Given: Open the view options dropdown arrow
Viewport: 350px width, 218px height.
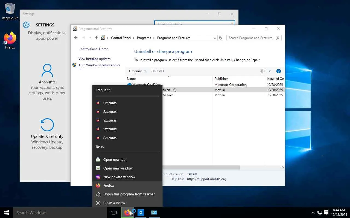Looking at the screenshot, I should coord(270,71).
